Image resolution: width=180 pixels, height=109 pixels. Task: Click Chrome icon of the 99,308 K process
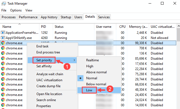pos(3,43)
